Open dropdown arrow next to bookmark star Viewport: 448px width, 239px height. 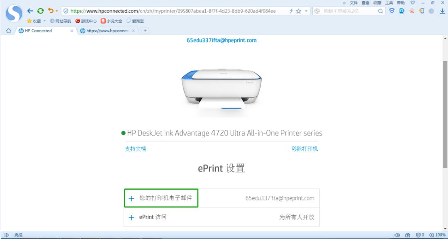tap(306, 11)
